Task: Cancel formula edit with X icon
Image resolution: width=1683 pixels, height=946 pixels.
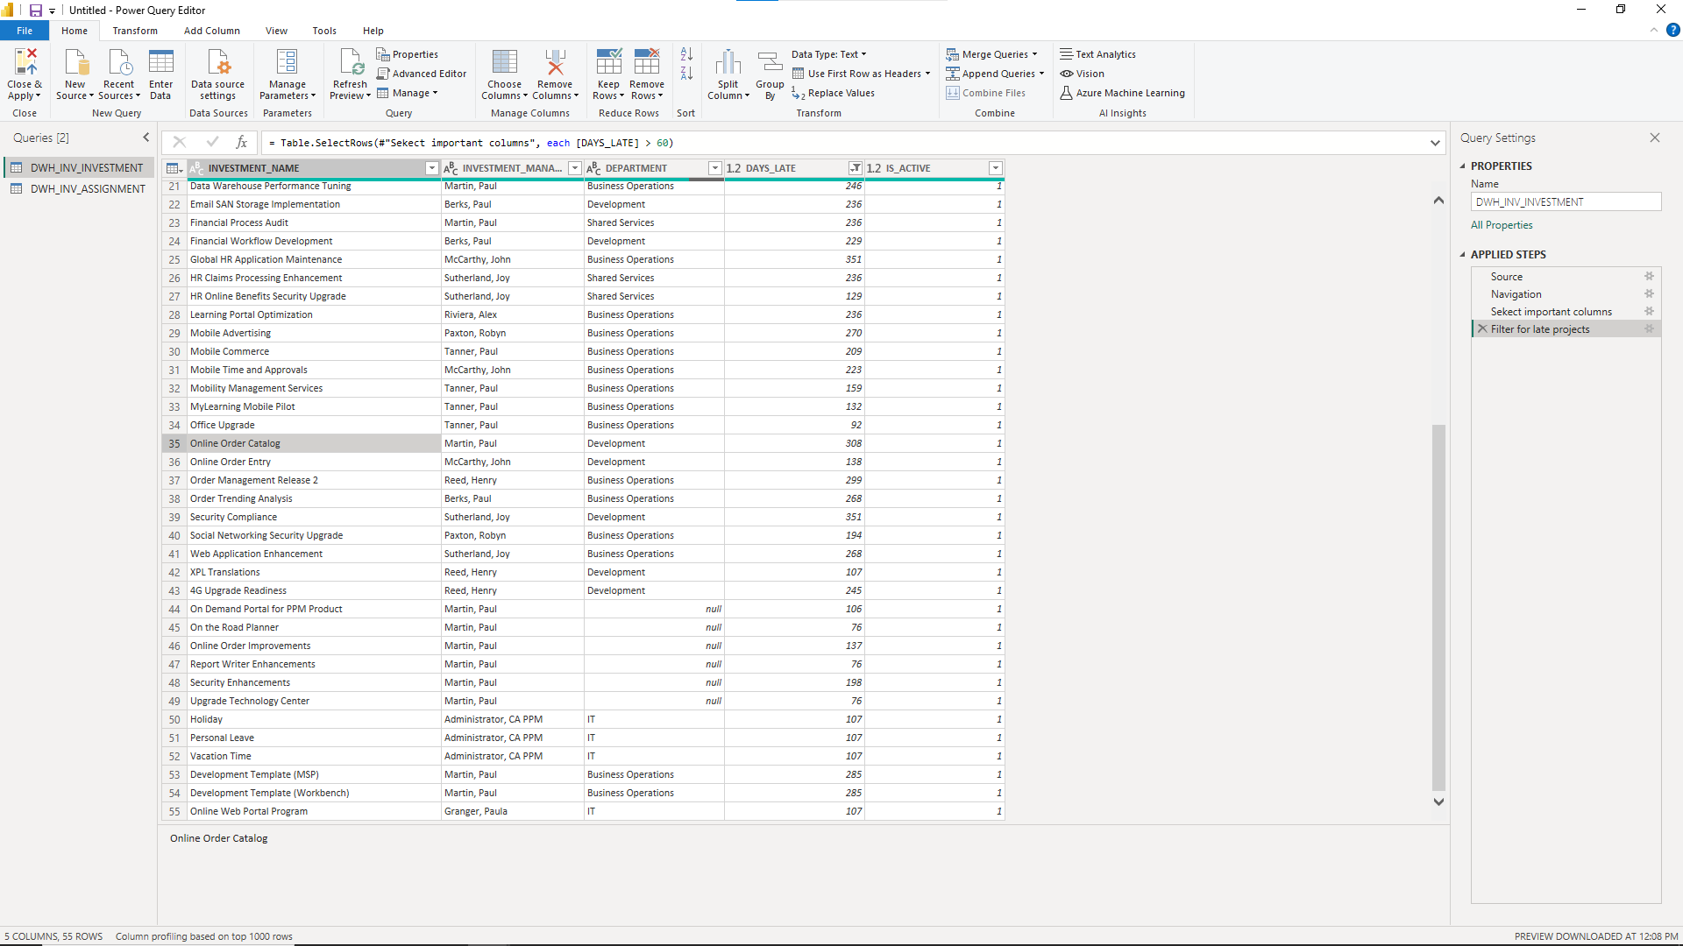Action: click(x=180, y=142)
